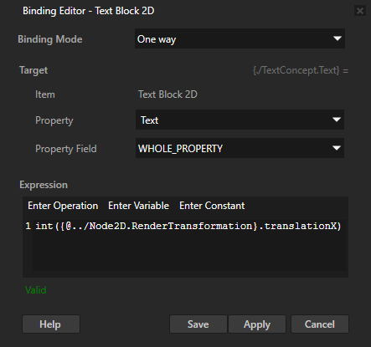371x347 pixels.
Task: Click the Target section heading
Action: [x=33, y=70]
